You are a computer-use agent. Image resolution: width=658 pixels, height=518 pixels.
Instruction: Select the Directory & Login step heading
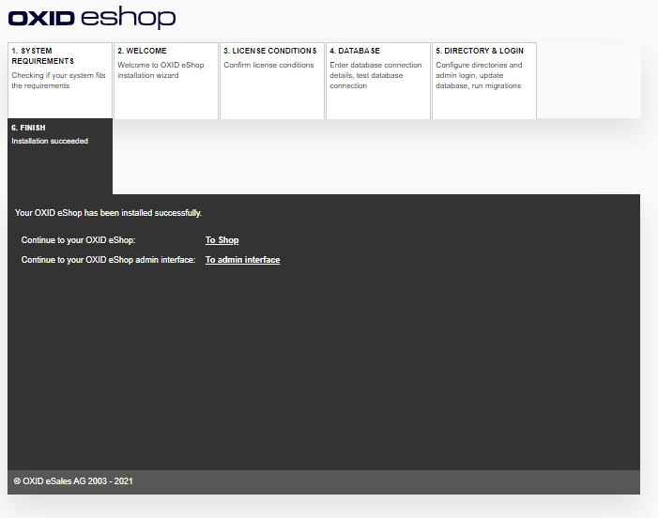point(479,51)
